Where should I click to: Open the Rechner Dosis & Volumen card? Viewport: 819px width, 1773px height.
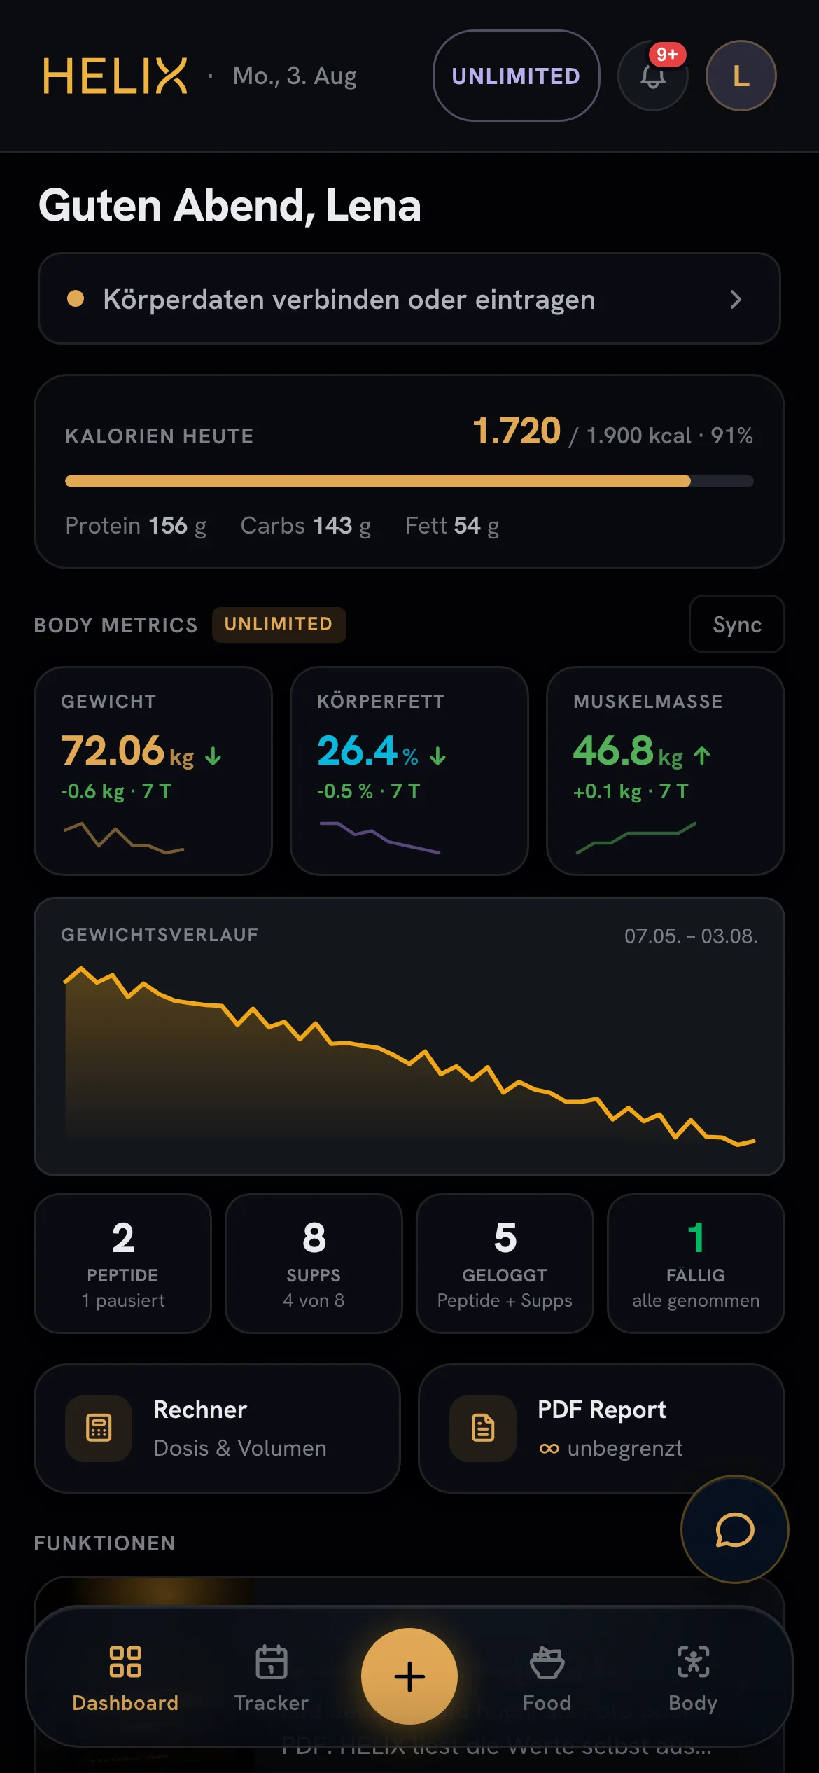coord(217,1428)
